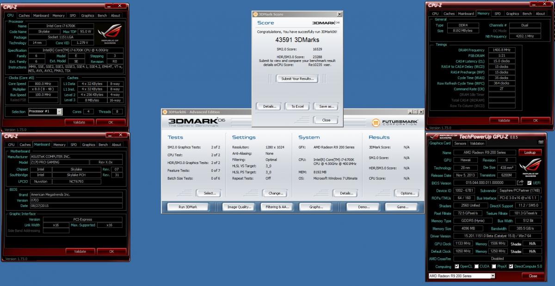Open Options under Results in 3DMark06
The height and width of the screenshot is (286, 555).
tap(407, 193)
